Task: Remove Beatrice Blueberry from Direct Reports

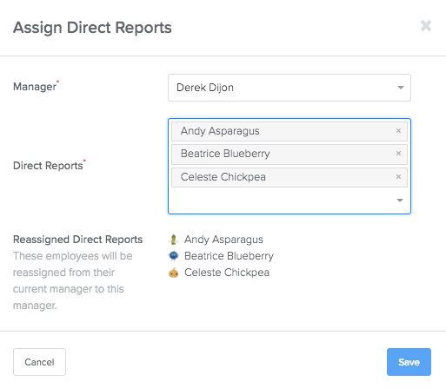Action: pos(398,154)
